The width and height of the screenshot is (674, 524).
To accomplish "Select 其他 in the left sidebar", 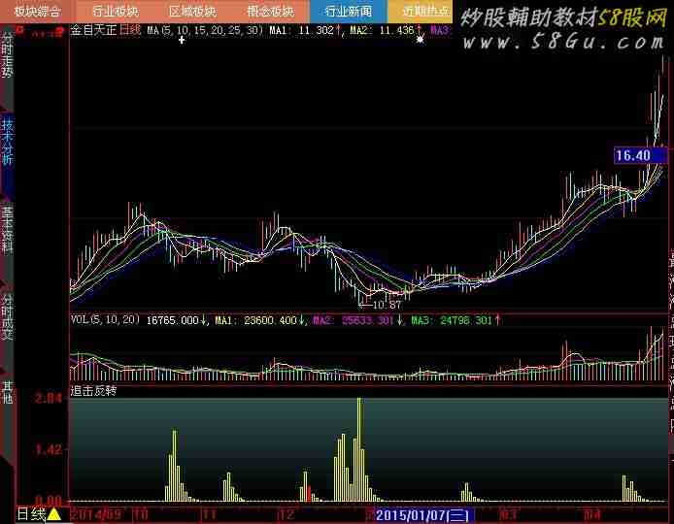I will [x=8, y=392].
